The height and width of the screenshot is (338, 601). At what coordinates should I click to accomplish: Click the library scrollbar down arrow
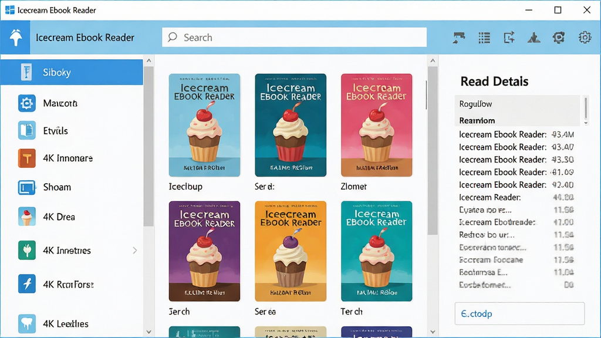pyautogui.click(x=433, y=332)
